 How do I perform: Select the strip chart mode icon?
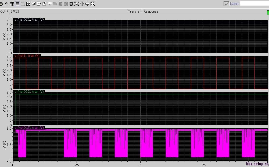click(17, 3)
